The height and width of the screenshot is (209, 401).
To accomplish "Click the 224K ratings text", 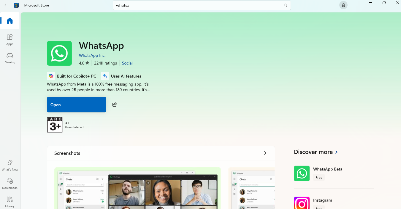I will click(105, 63).
